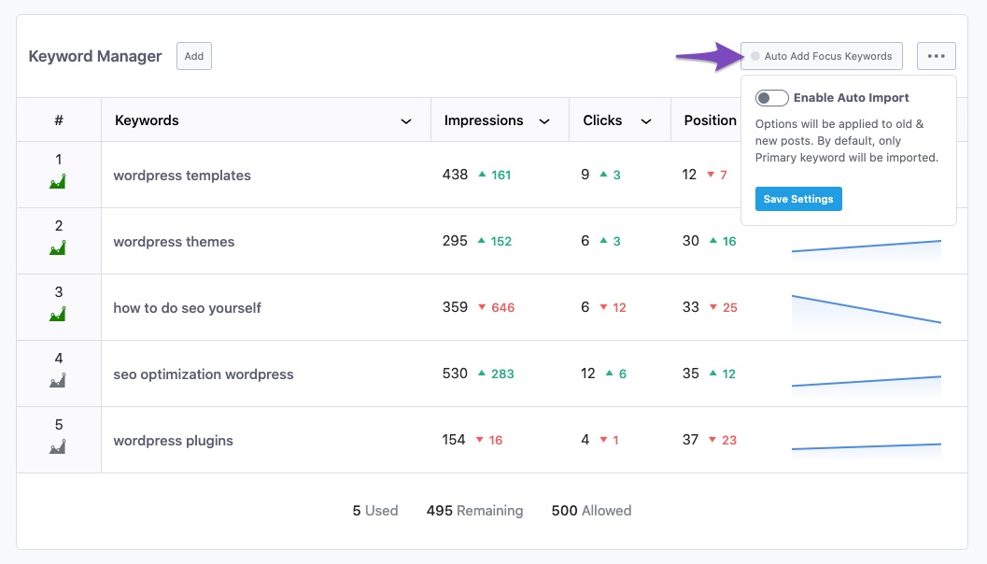Open the Clicks column chevron dropdown
The height and width of the screenshot is (564, 987).
click(x=645, y=121)
